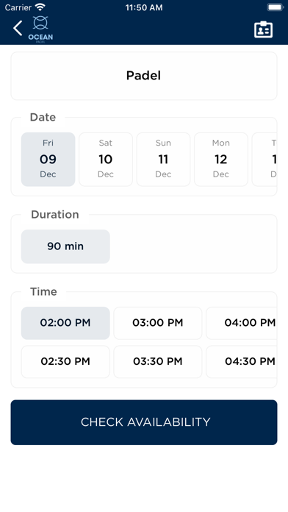Tap the 11:50 AM clock in status bar
288x512 pixels.
tap(144, 7)
